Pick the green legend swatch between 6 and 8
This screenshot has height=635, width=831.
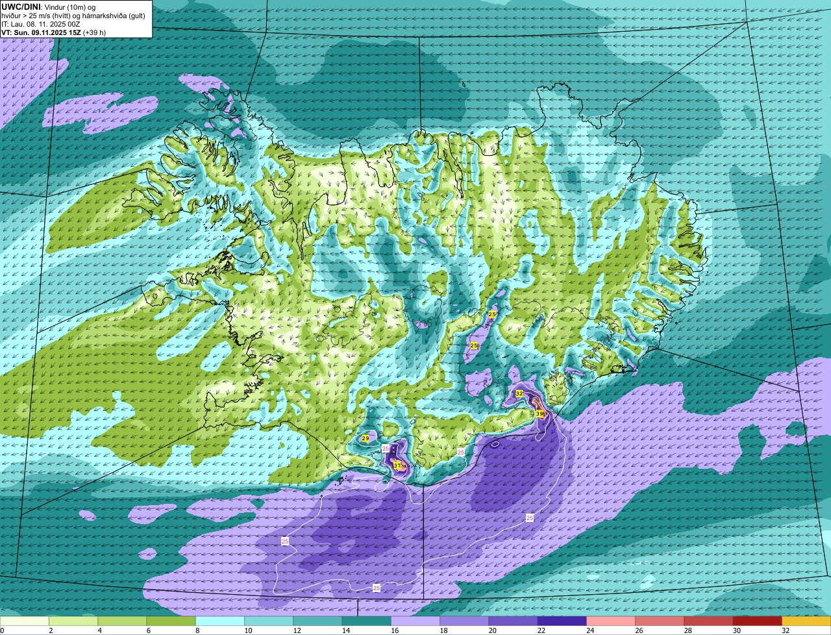point(171,621)
